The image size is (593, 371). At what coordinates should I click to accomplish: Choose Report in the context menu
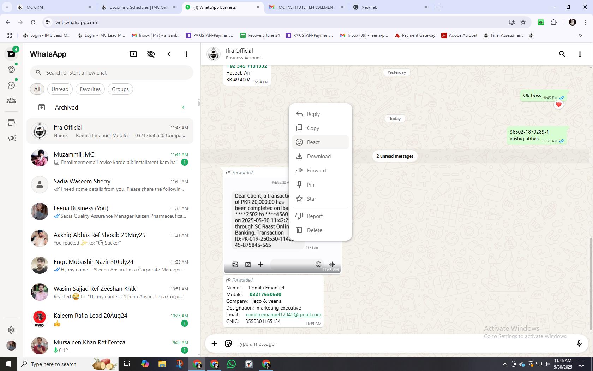pyautogui.click(x=321, y=216)
